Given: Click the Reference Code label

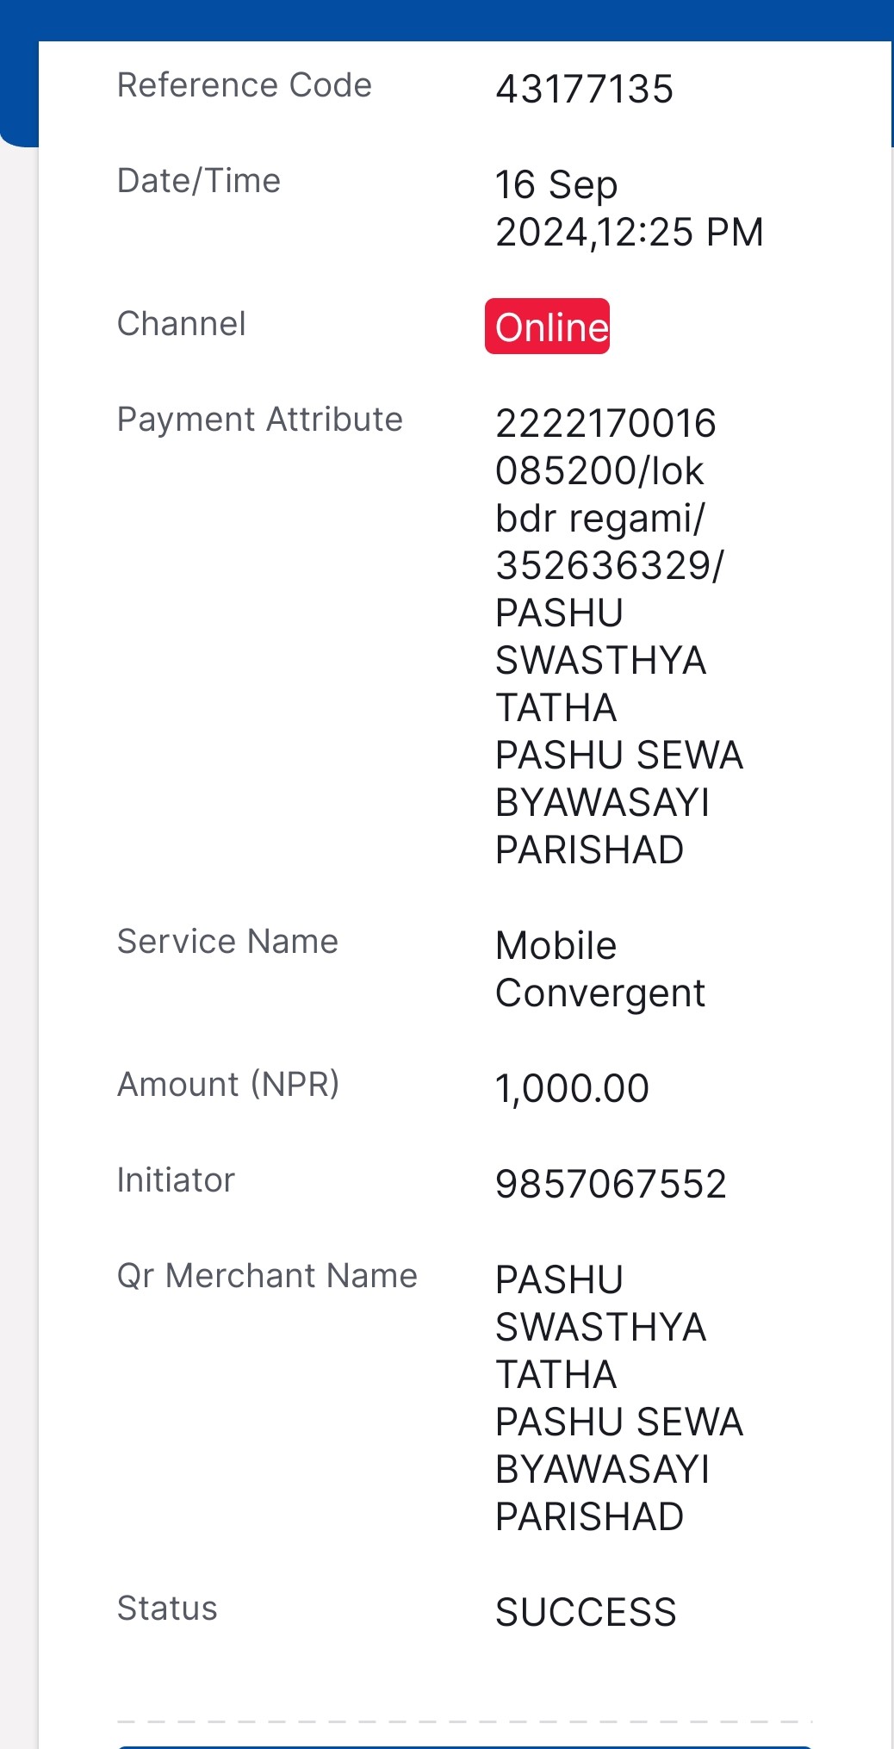Looking at the screenshot, I should [x=245, y=85].
